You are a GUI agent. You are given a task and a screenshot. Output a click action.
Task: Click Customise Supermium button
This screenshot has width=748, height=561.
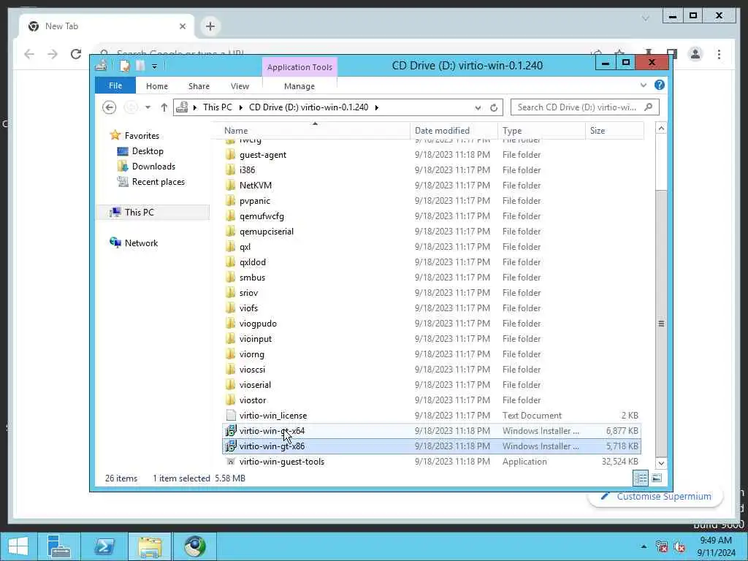click(655, 497)
